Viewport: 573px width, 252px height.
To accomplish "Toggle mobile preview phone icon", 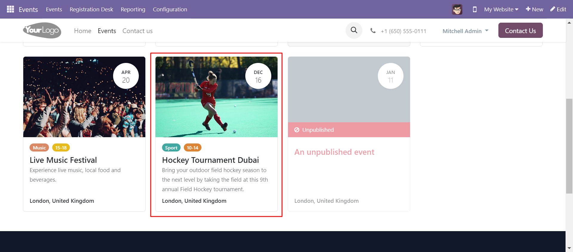I will (x=475, y=9).
